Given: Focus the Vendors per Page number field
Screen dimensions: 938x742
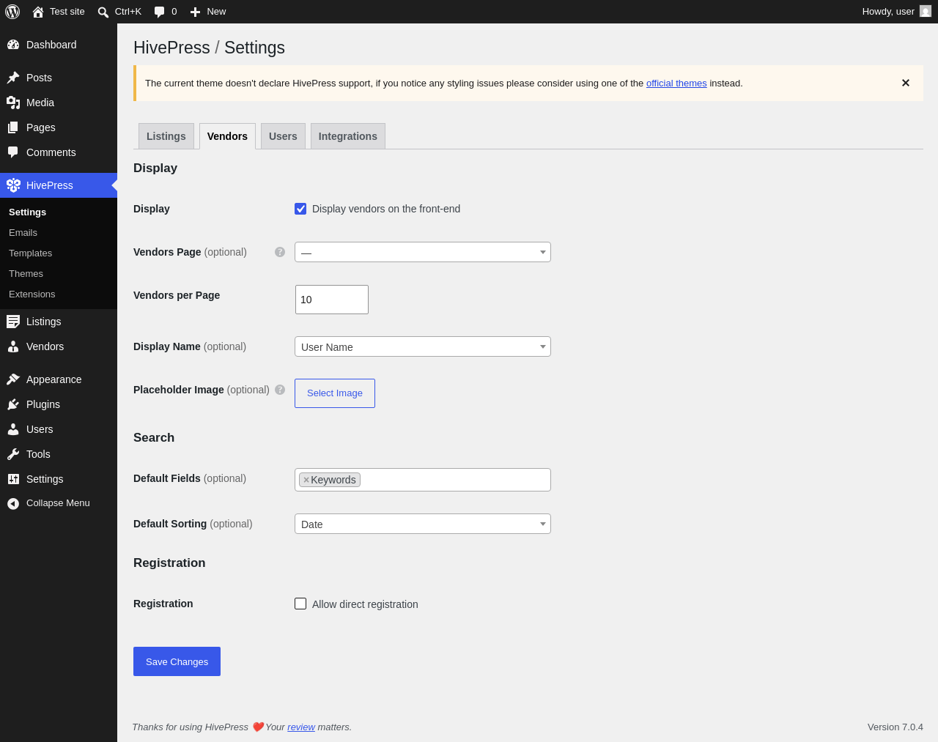Looking at the screenshot, I should pyautogui.click(x=332, y=300).
